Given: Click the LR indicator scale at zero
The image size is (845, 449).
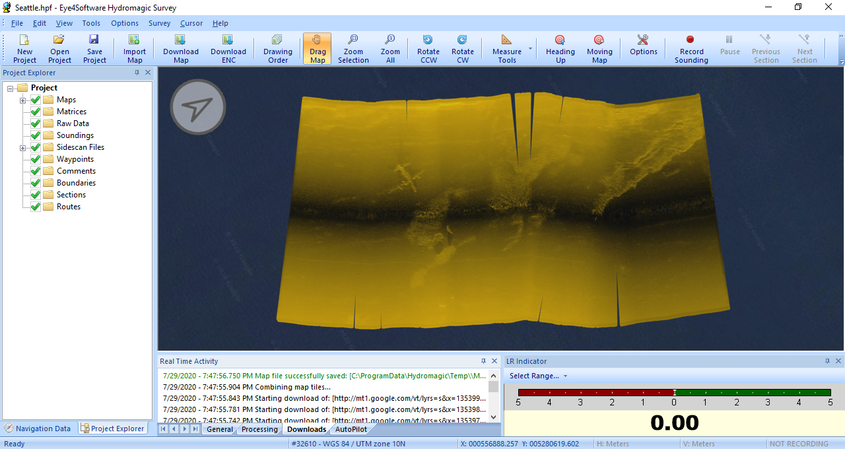Looking at the screenshot, I should click(x=674, y=393).
